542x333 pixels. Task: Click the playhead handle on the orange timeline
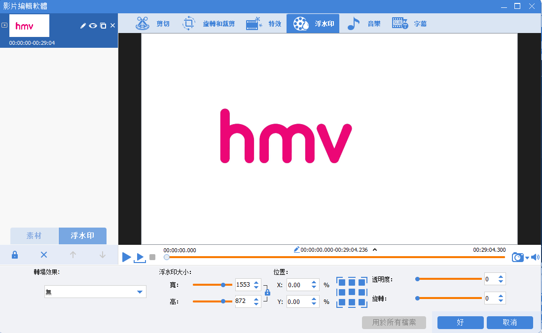pos(167,257)
